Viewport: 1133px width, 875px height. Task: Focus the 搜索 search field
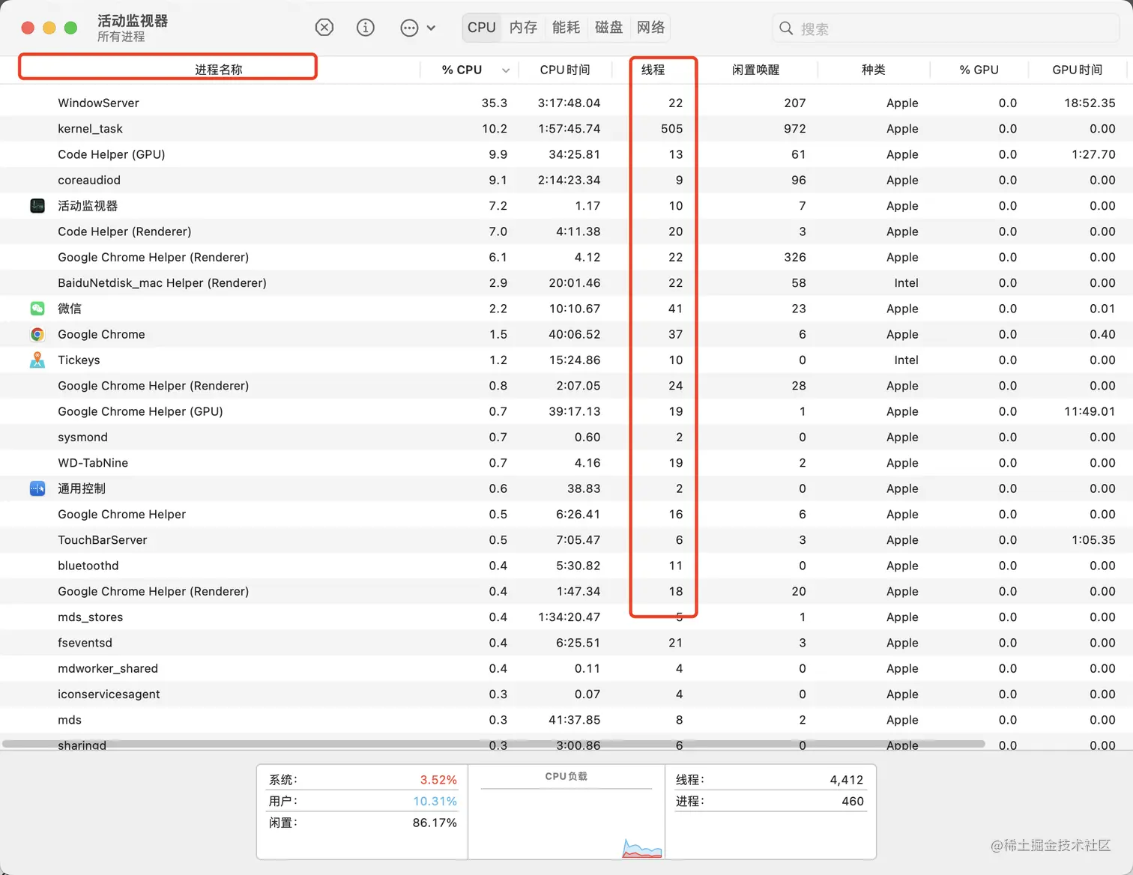[x=946, y=28]
